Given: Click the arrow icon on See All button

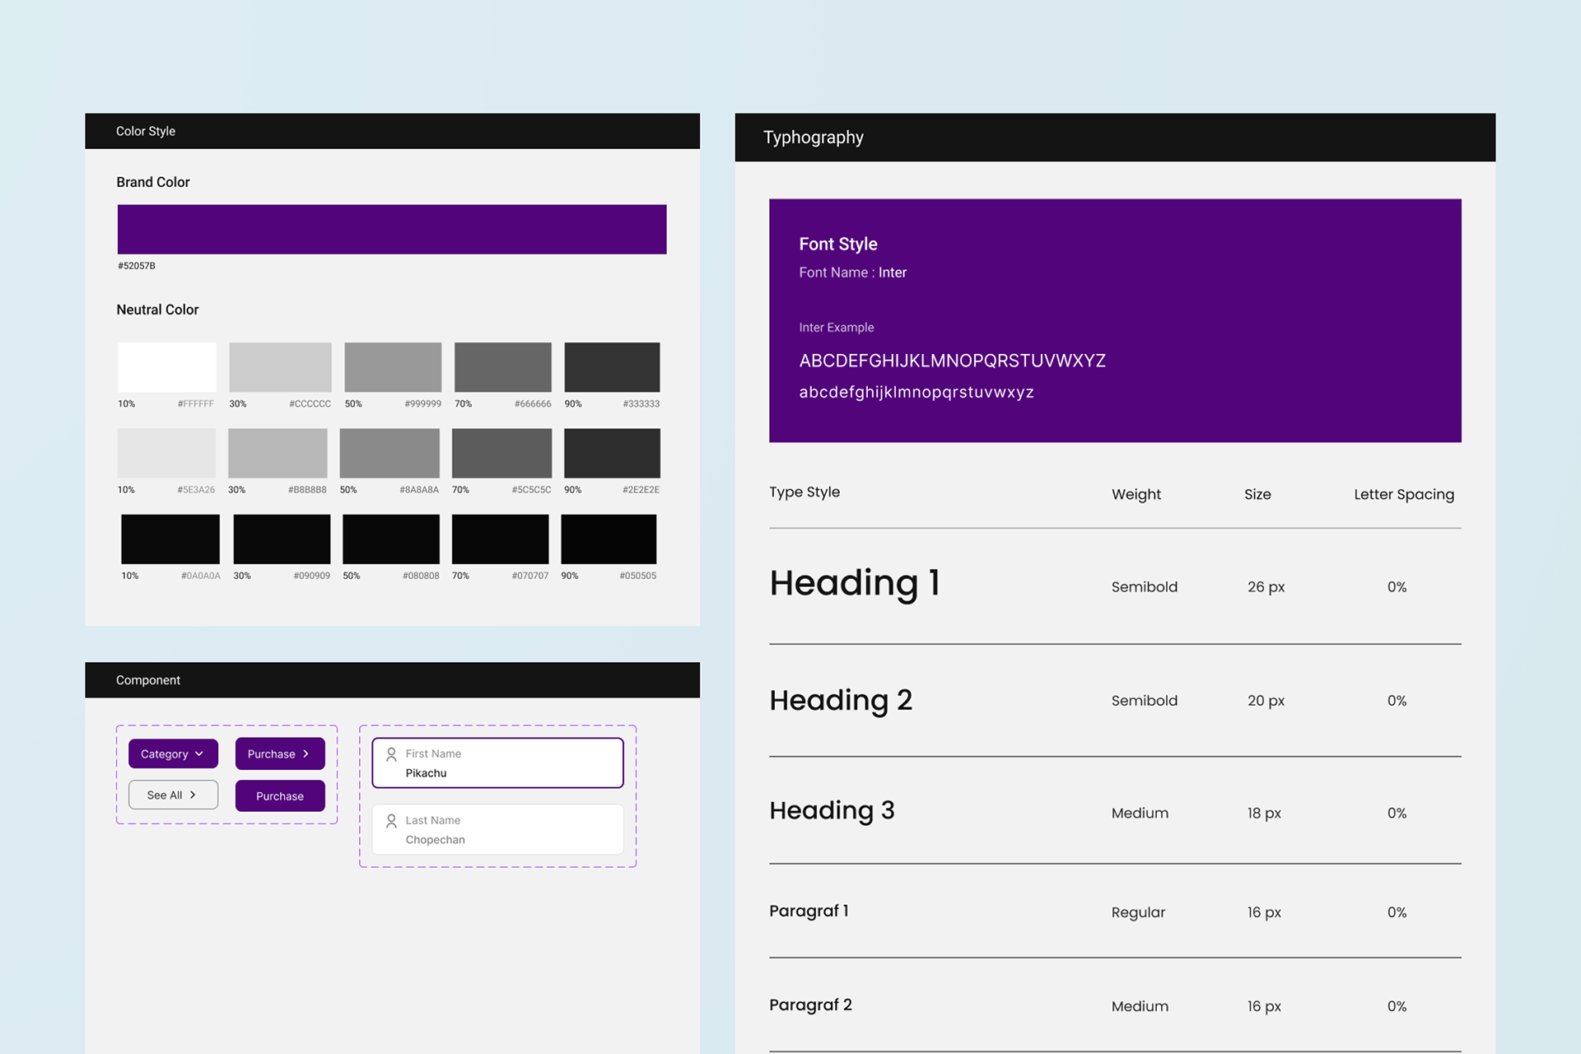Looking at the screenshot, I should [193, 795].
